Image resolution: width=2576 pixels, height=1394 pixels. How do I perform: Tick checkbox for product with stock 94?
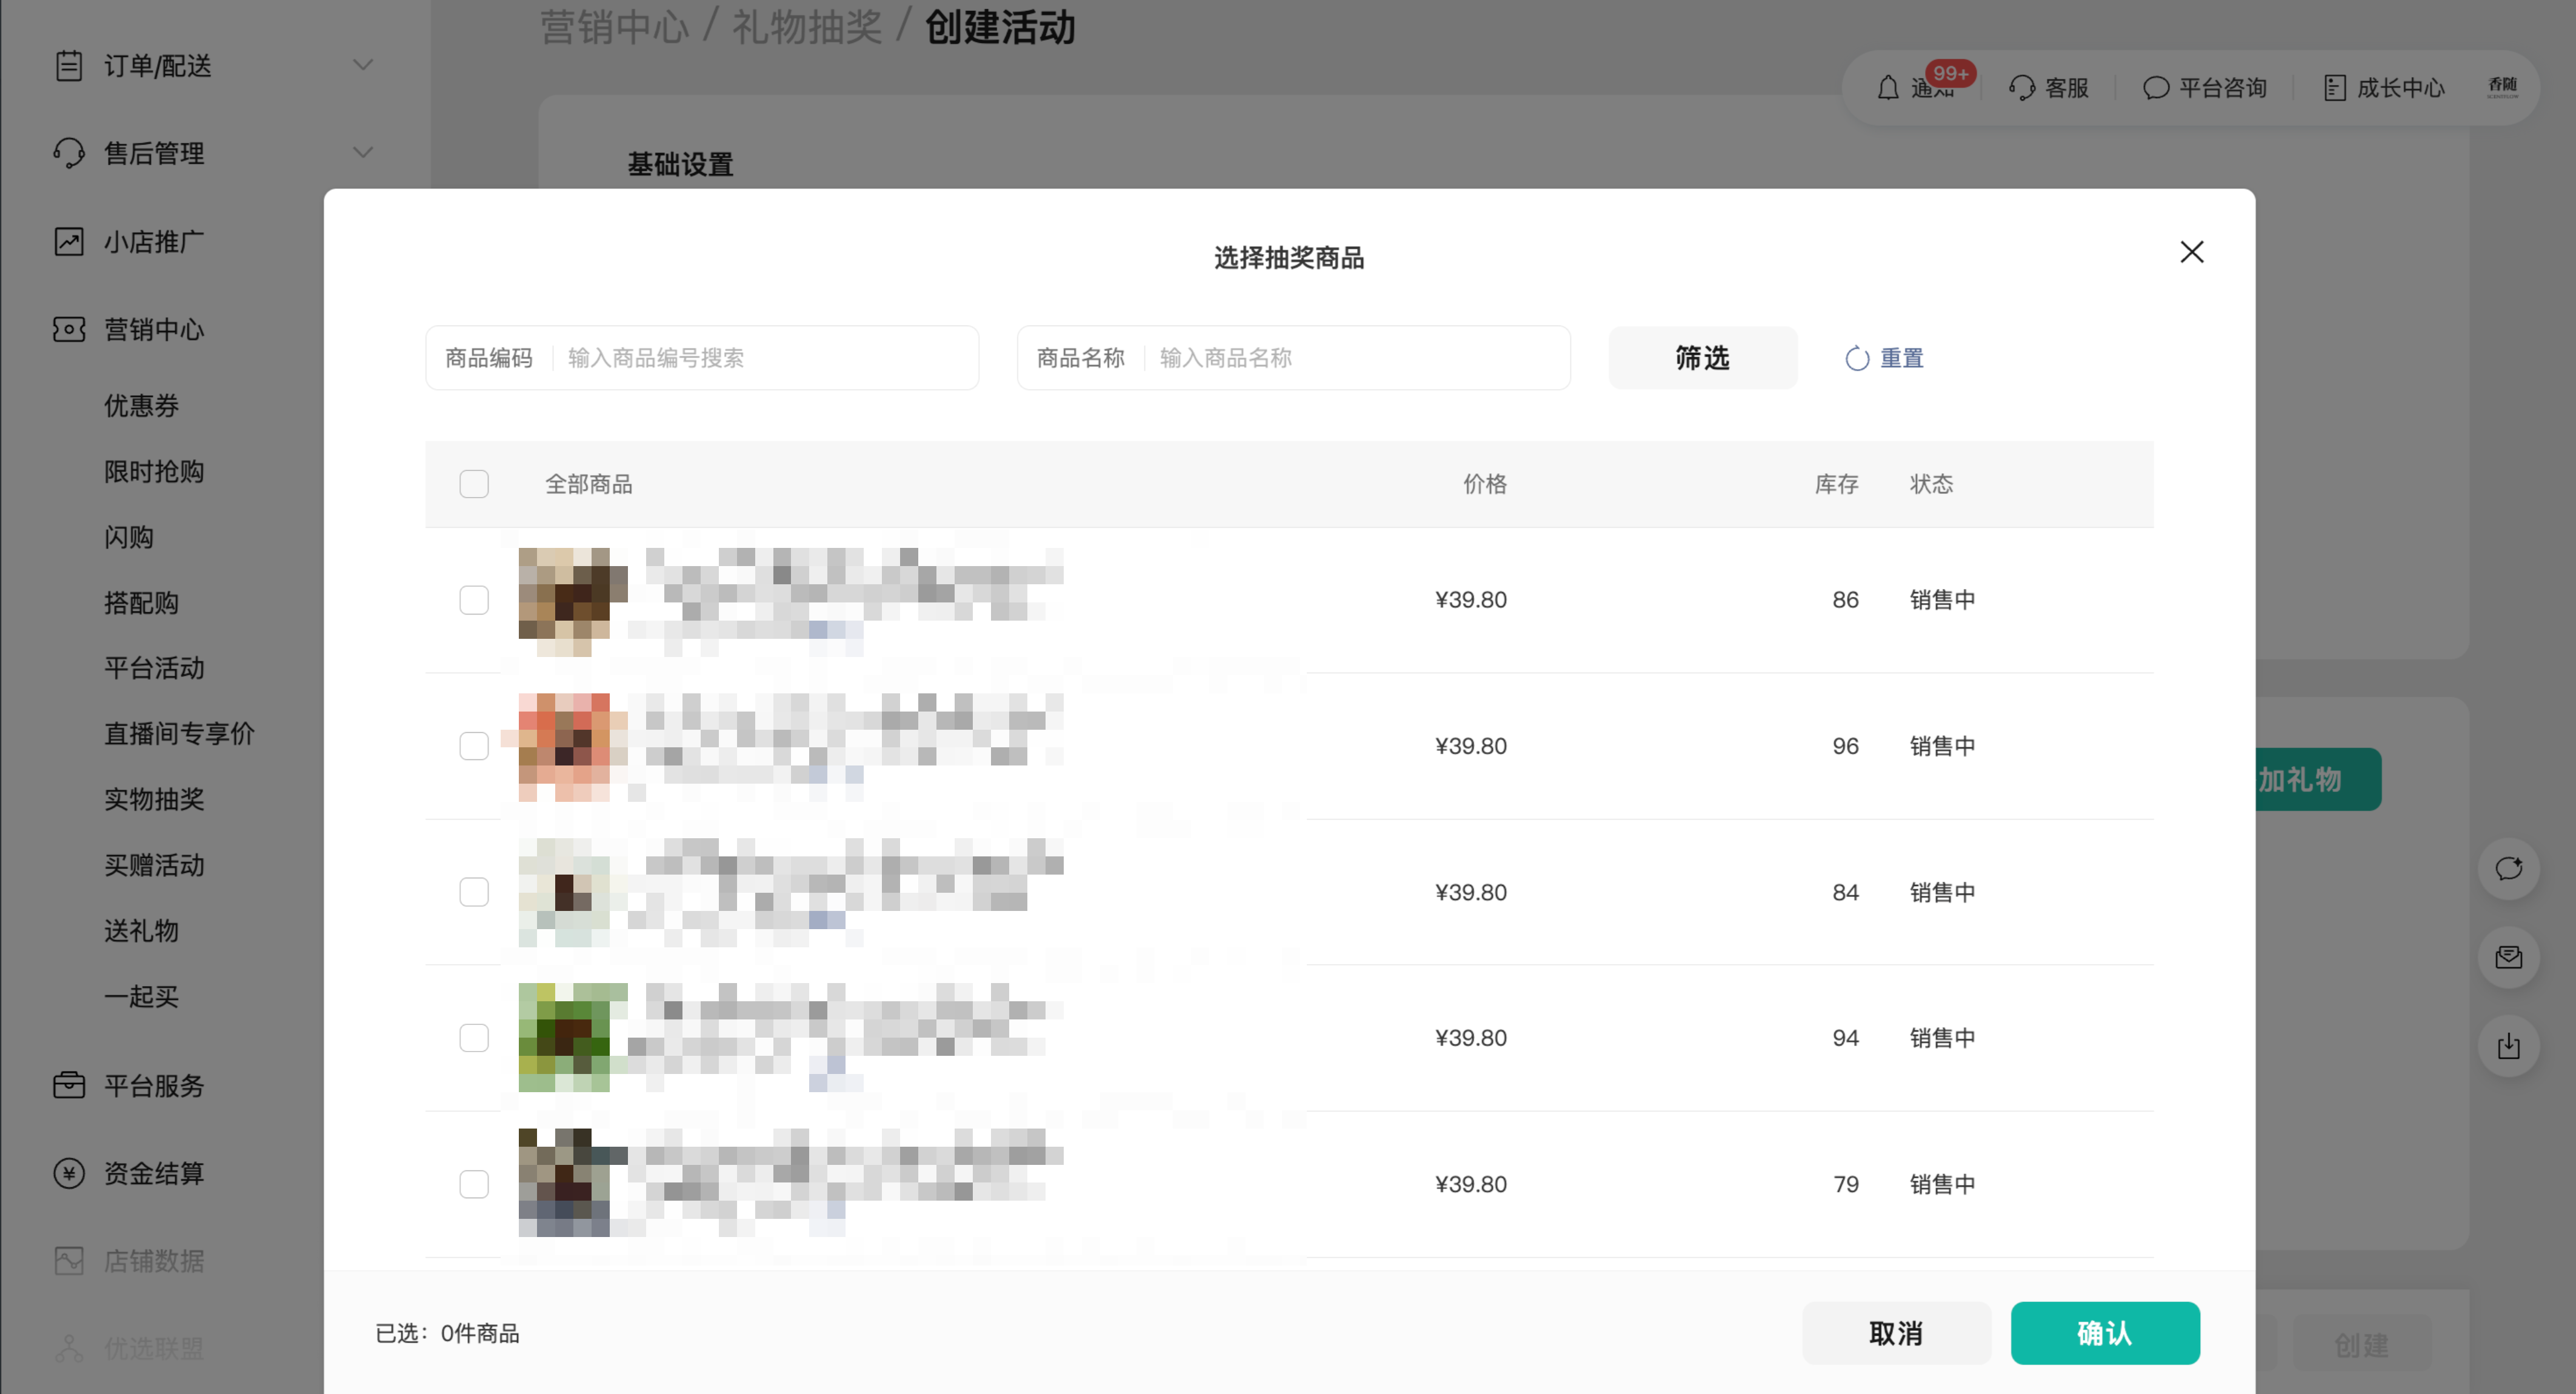click(x=474, y=1038)
